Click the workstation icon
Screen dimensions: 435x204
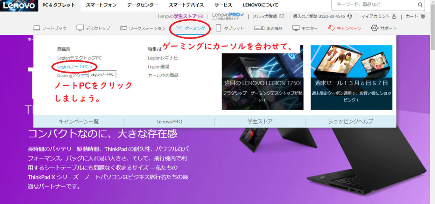click(x=124, y=28)
